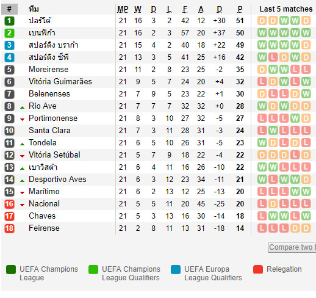Image resolution: width=316 pixels, height=298 pixels.
Task: Click the blue rank 3 badge
Action: click(x=9, y=45)
